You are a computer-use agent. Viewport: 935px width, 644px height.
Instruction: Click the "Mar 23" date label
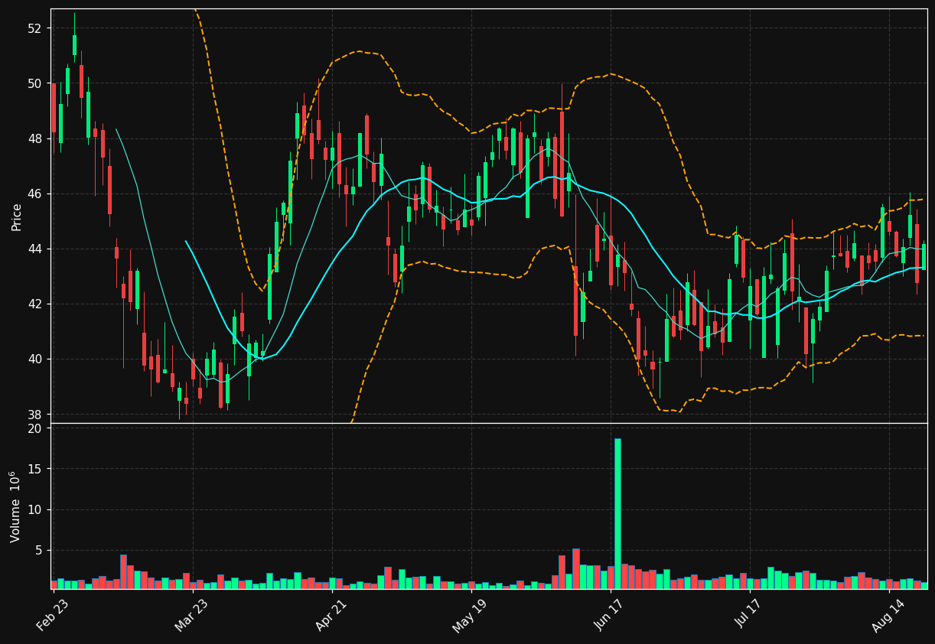coord(191,614)
